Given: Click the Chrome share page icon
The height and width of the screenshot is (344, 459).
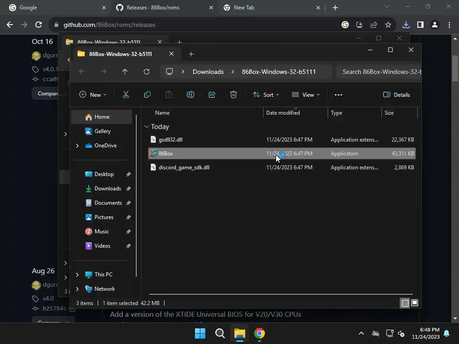Looking at the screenshot, I should click(373, 25).
